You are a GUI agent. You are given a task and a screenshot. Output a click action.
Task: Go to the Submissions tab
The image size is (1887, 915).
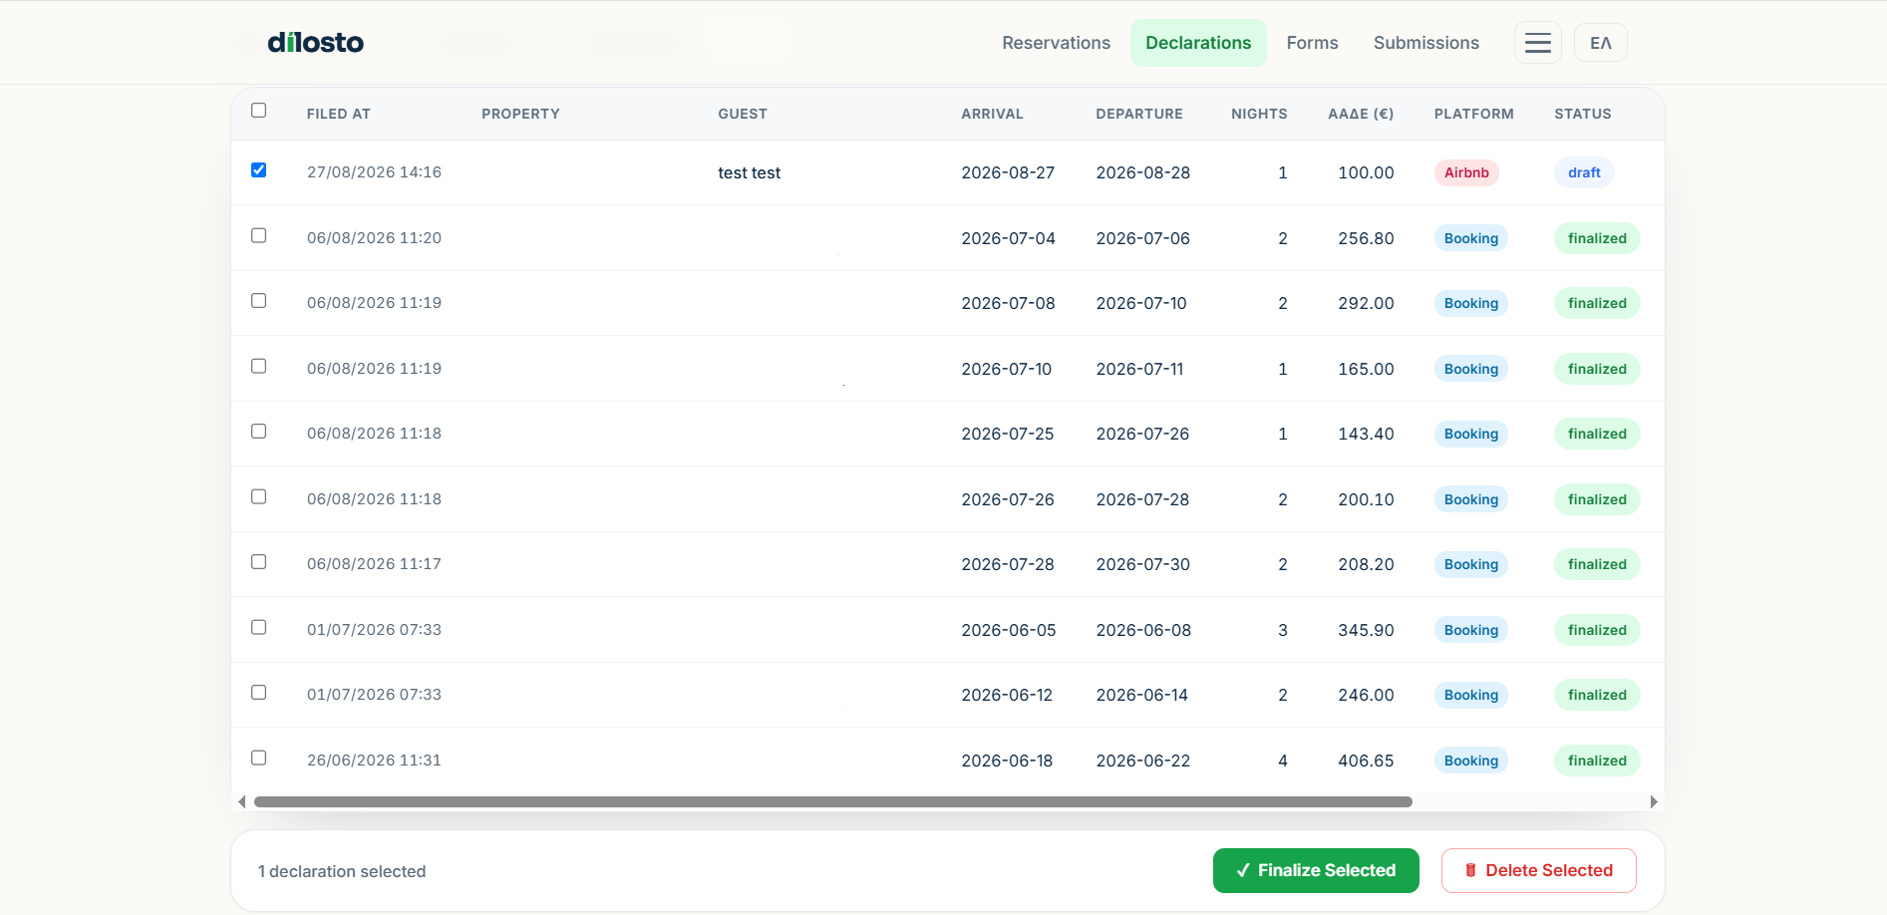pyautogui.click(x=1425, y=43)
